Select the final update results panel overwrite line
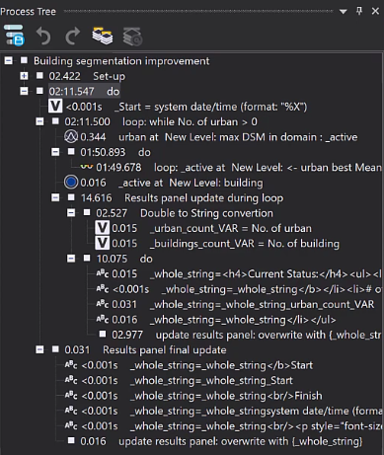The image size is (384, 455). 240,441
